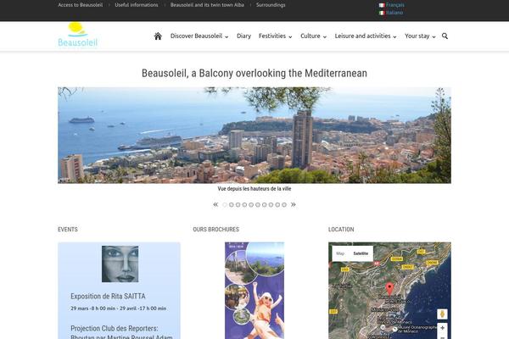Viewport: 509px width, 339px height.
Task: Open Beausoleil and its twin town Alba
Action: (x=207, y=5)
